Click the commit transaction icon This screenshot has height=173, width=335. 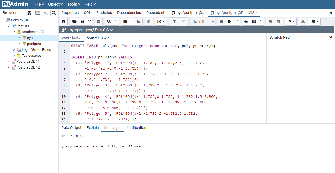coord(270,21)
